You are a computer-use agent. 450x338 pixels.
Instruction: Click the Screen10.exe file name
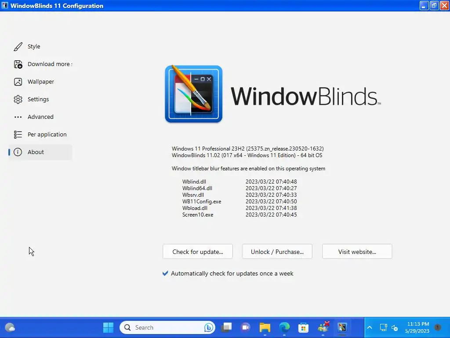click(x=198, y=215)
